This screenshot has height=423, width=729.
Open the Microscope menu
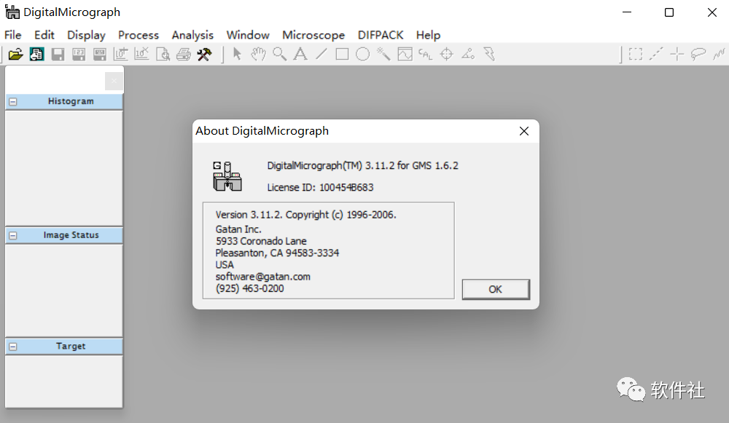point(313,35)
